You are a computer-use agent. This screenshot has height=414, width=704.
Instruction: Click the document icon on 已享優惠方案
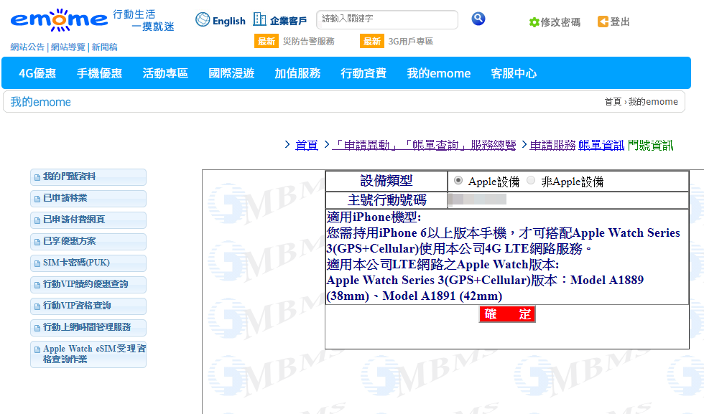37,243
